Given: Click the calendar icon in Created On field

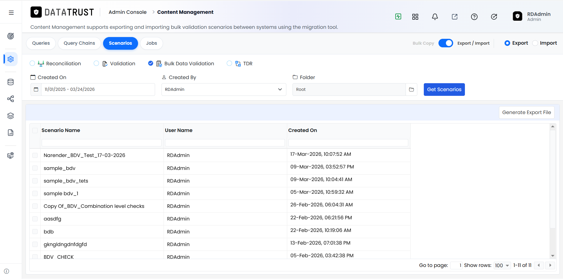Looking at the screenshot, I should point(36,89).
